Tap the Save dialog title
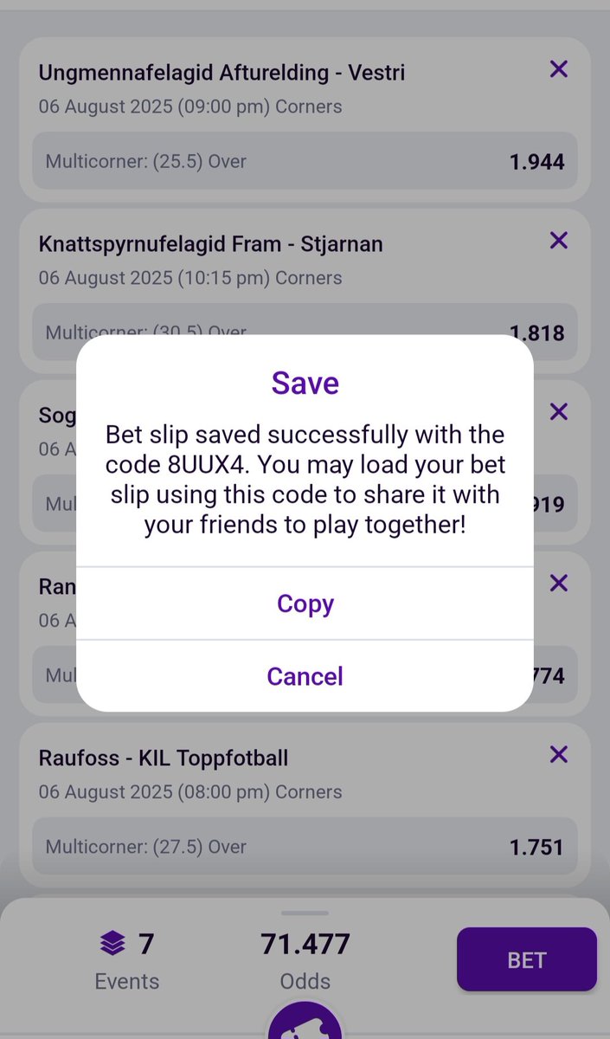The width and height of the screenshot is (610, 1039). (x=305, y=383)
